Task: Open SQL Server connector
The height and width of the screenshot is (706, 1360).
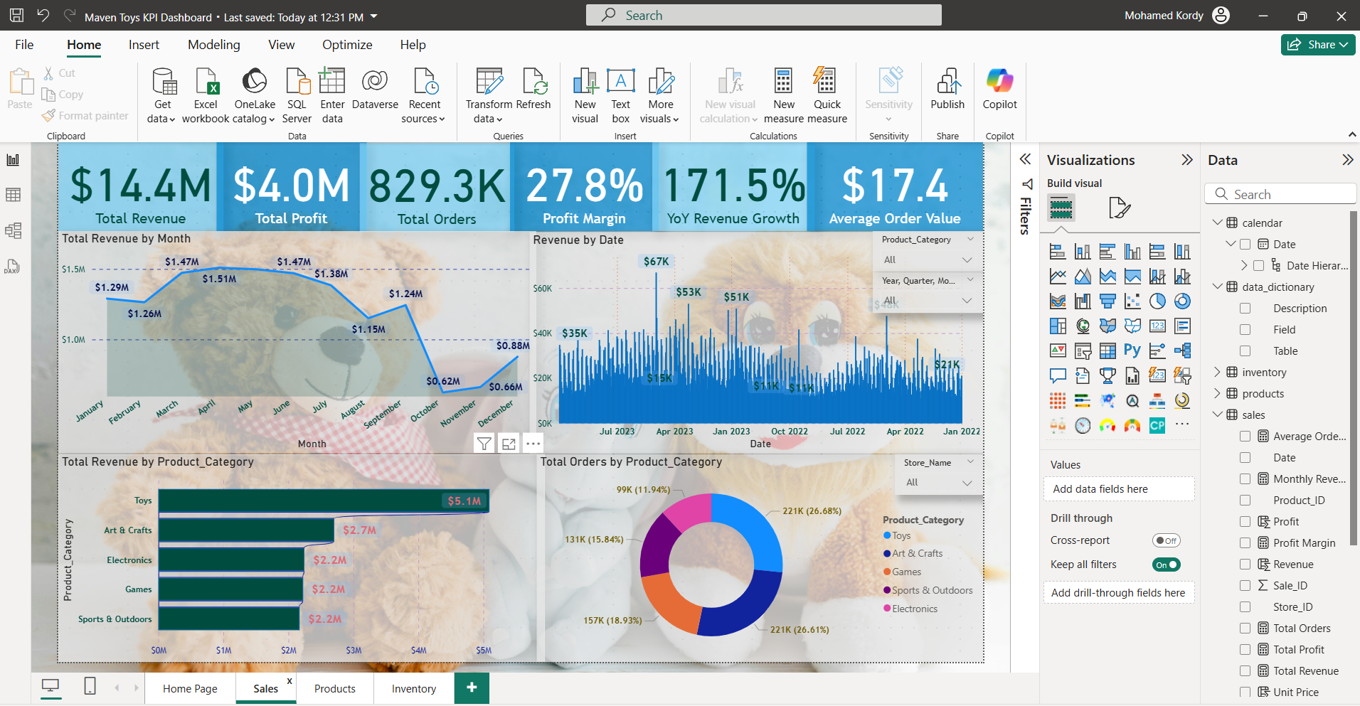Action: click(x=297, y=96)
